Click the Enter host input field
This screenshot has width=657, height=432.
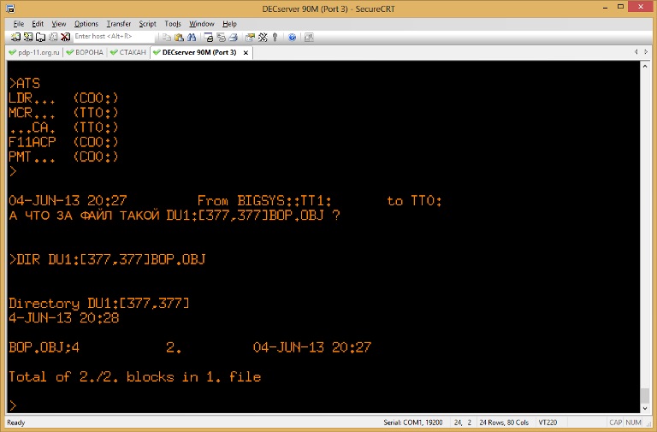pyautogui.click(x=113, y=38)
